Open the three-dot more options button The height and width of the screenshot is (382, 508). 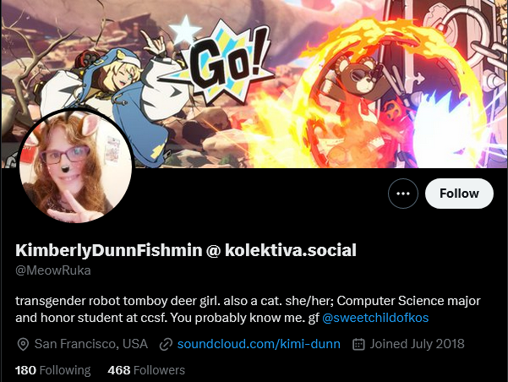click(x=403, y=194)
